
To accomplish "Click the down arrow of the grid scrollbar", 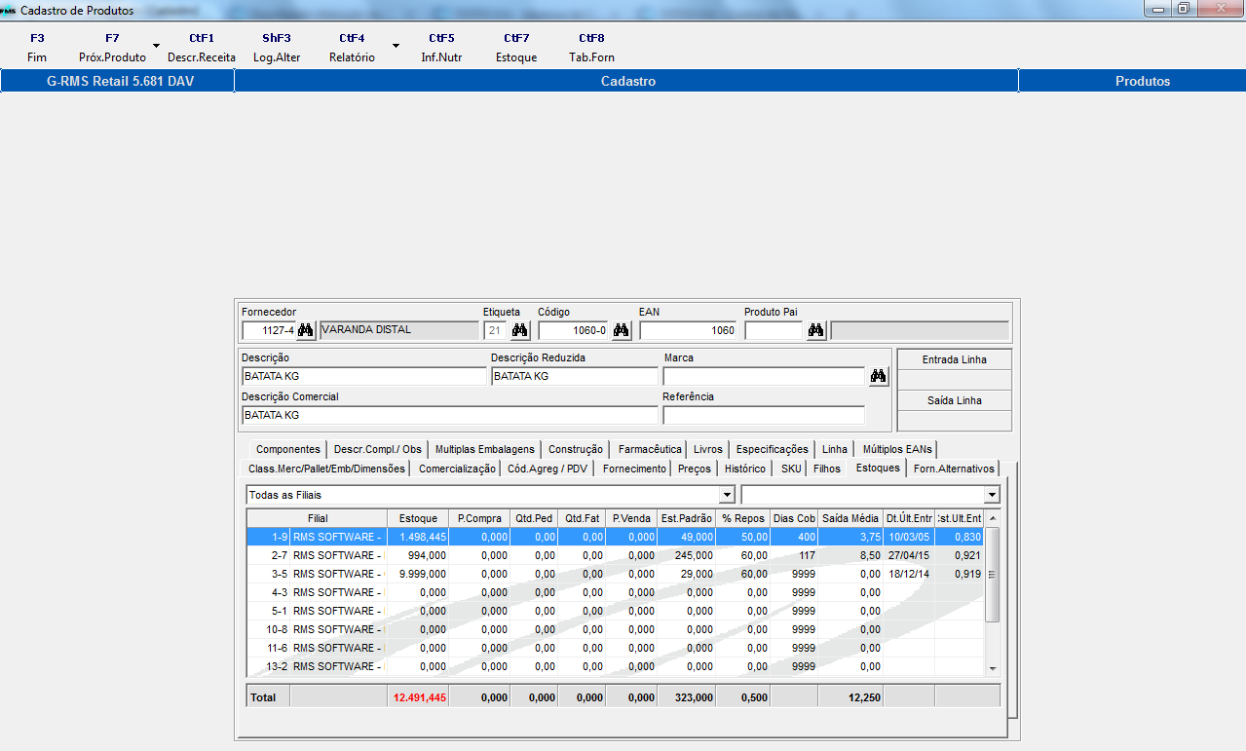I will click(993, 669).
